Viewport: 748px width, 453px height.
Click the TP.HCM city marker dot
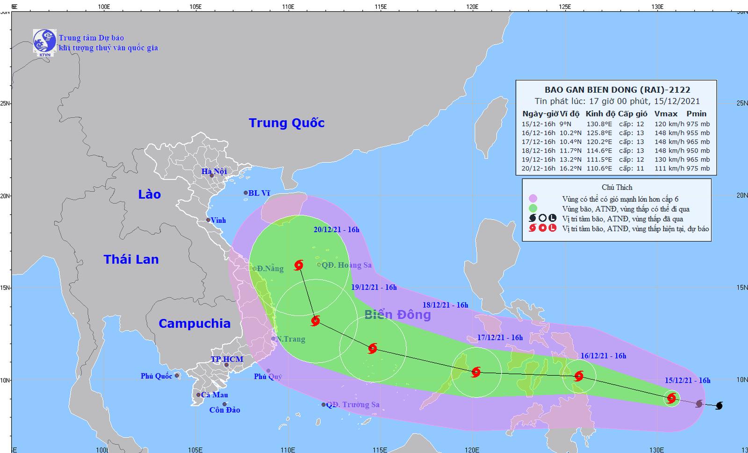[x=226, y=365]
